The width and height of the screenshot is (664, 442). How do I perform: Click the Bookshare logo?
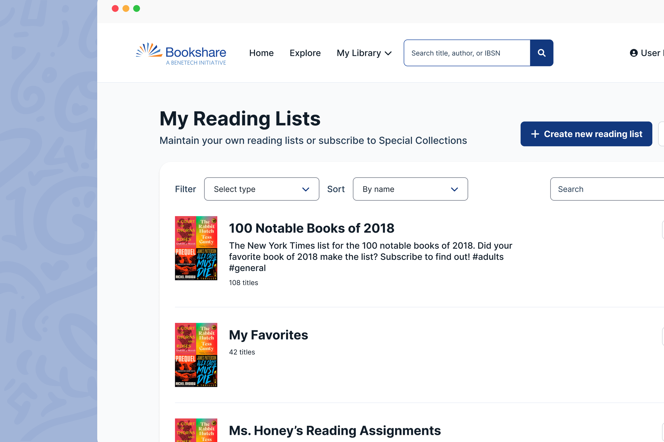(x=181, y=54)
